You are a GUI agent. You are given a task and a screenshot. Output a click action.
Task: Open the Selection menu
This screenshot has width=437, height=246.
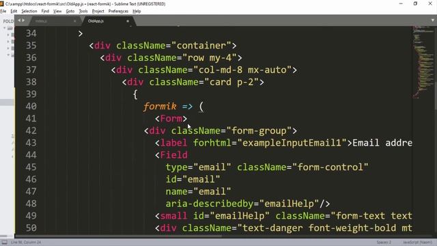[x=29, y=11]
